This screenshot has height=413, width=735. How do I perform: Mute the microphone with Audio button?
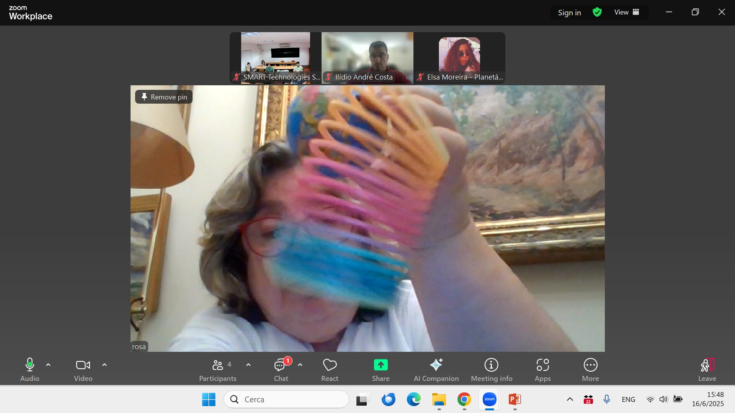29,369
